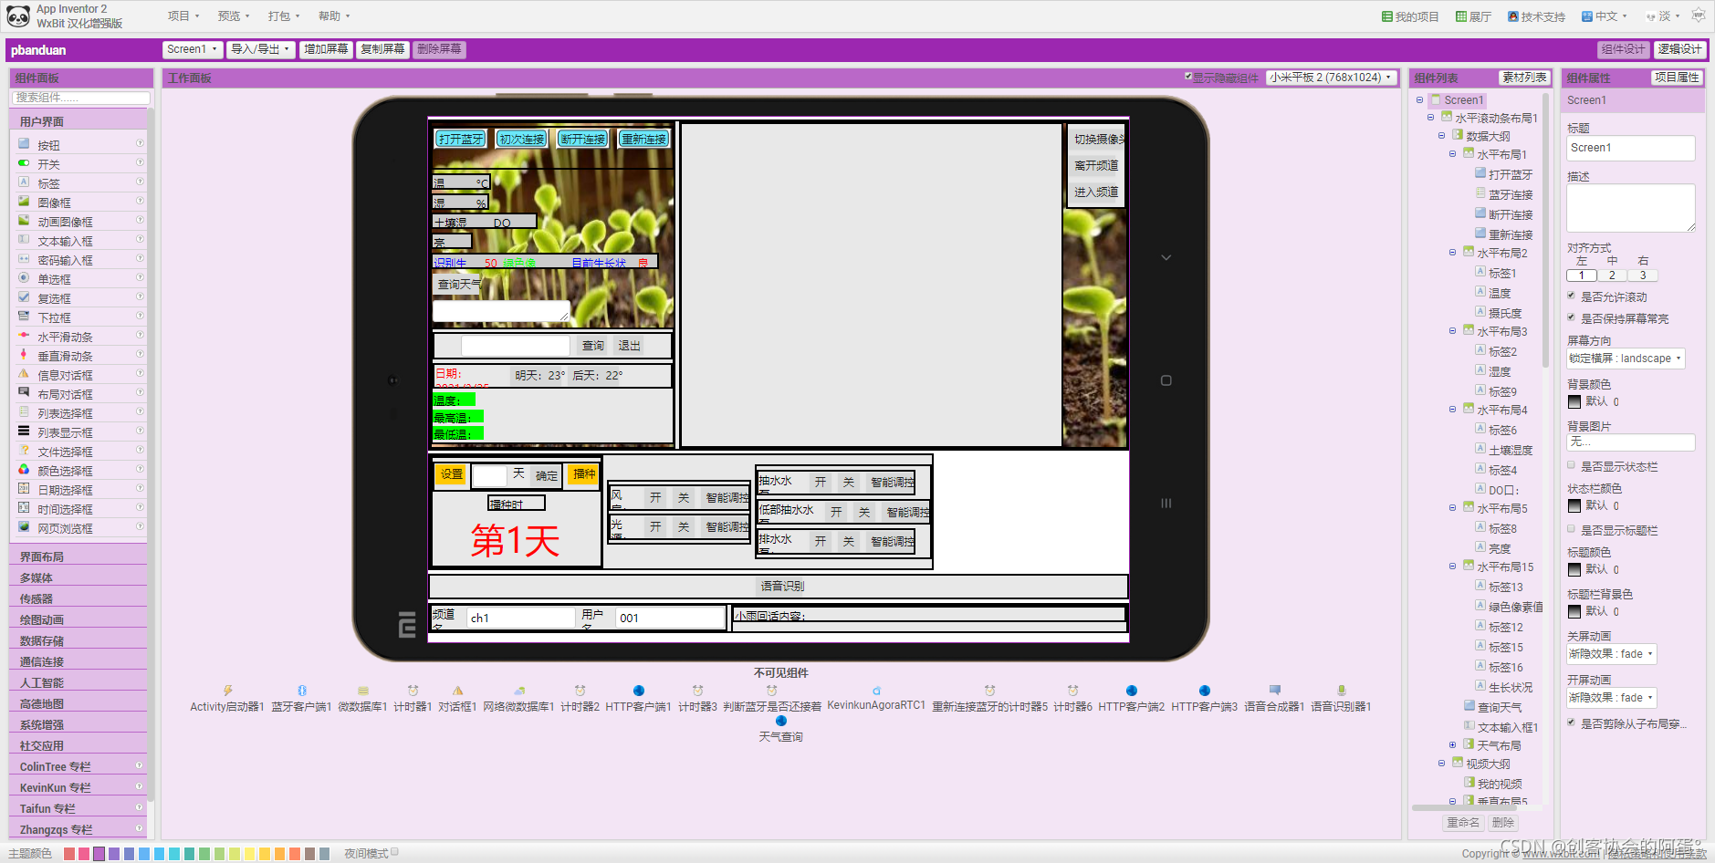This screenshot has height=863, width=1715.
Task: Select the 网页浏览框 web viewer component
Action: tap(65, 528)
